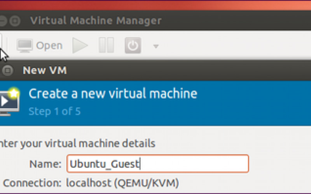Click the monitor icon beside Open
This screenshot has width=311, height=194.
coord(24,45)
